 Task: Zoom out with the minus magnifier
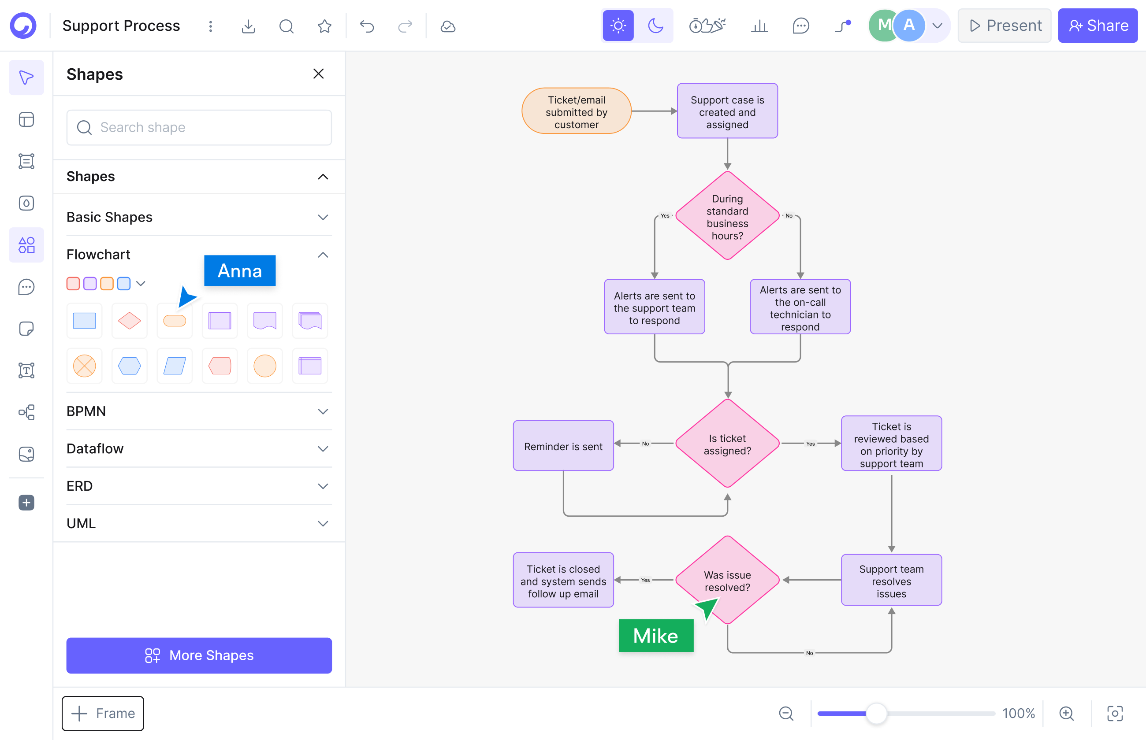tap(786, 713)
